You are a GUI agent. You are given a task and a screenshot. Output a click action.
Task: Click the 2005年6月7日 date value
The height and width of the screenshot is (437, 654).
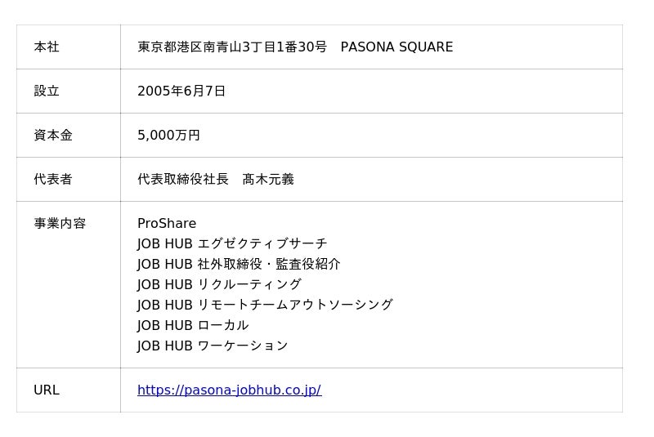point(181,91)
